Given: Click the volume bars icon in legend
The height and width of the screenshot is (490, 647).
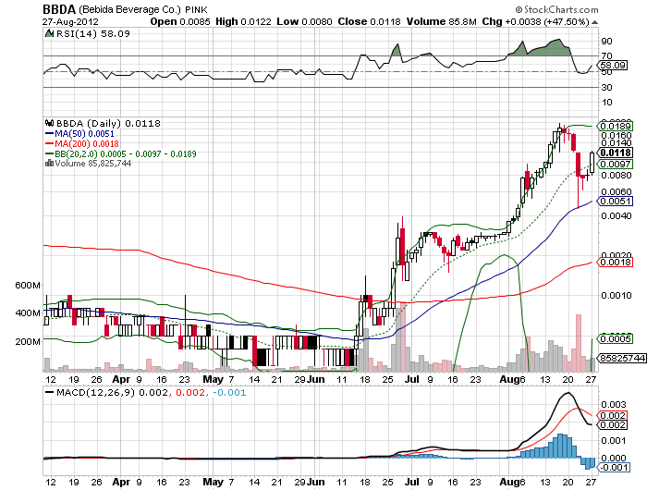Looking at the screenshot, I should tap(50, 164).
